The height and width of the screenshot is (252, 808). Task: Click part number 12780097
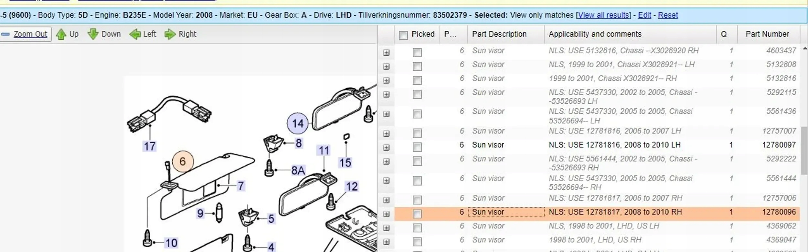click(779, 145)
